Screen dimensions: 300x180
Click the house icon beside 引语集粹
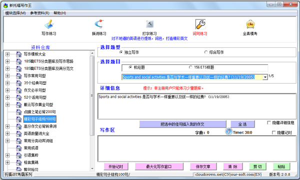point(18,155)
